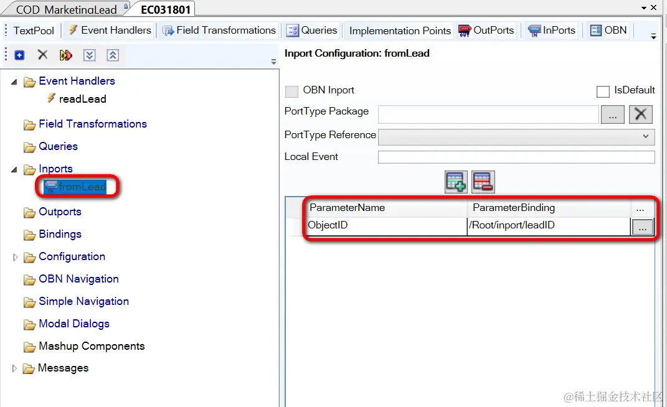Open the tab strip overflow dropdown arrow

[x=654, y=37]
